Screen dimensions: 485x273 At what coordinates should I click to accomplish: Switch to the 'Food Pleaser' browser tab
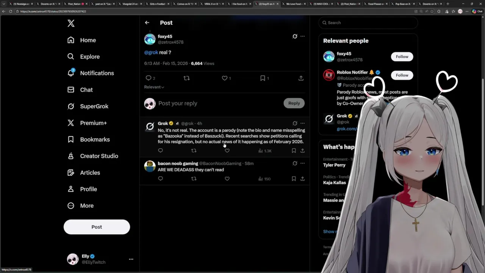(375, 4)
